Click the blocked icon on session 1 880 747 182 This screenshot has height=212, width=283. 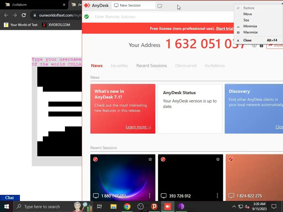95,159
